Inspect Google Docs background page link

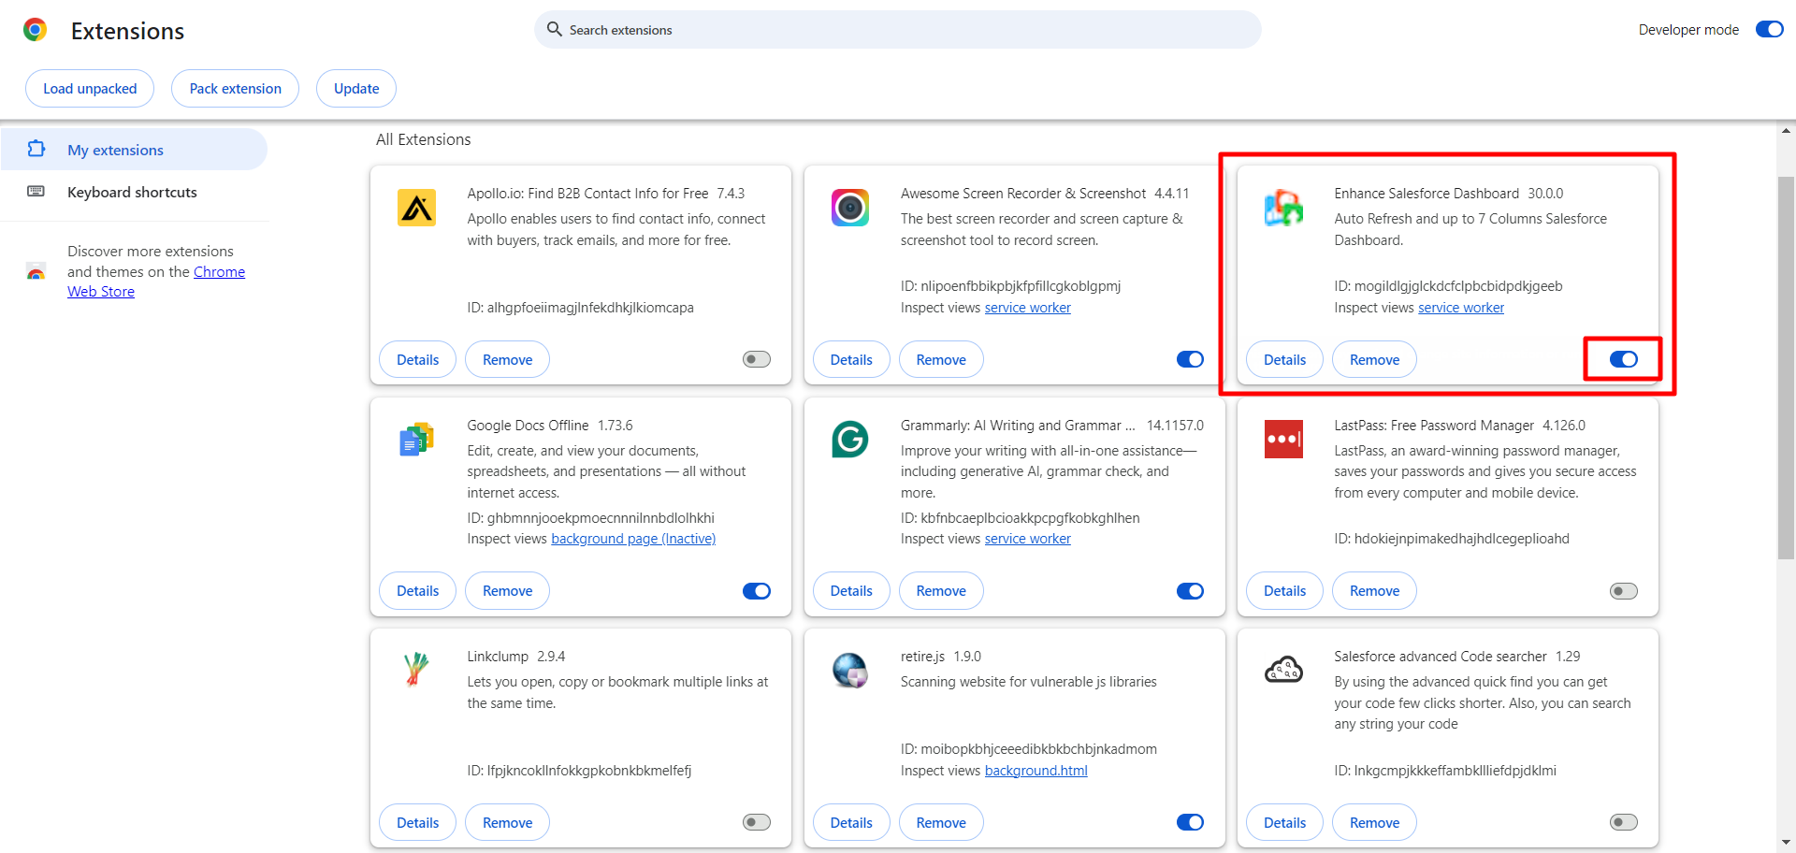point(633,539)
